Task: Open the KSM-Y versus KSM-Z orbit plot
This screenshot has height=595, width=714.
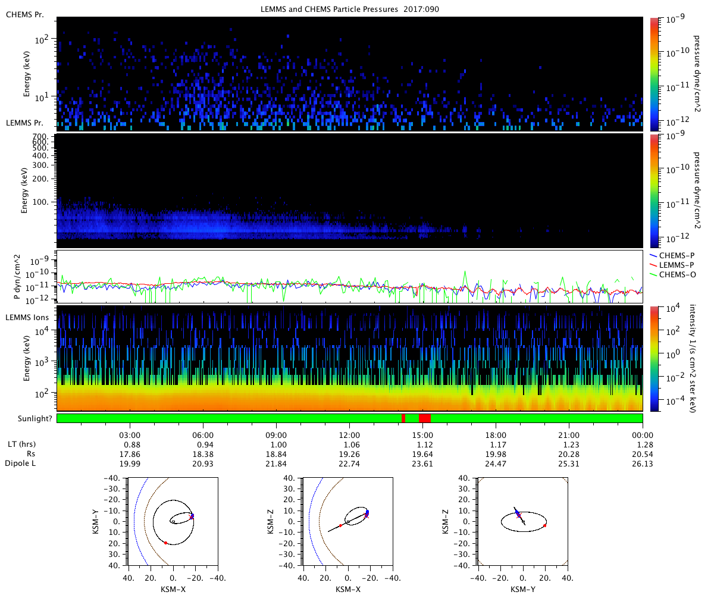Action: coord(523,521)
